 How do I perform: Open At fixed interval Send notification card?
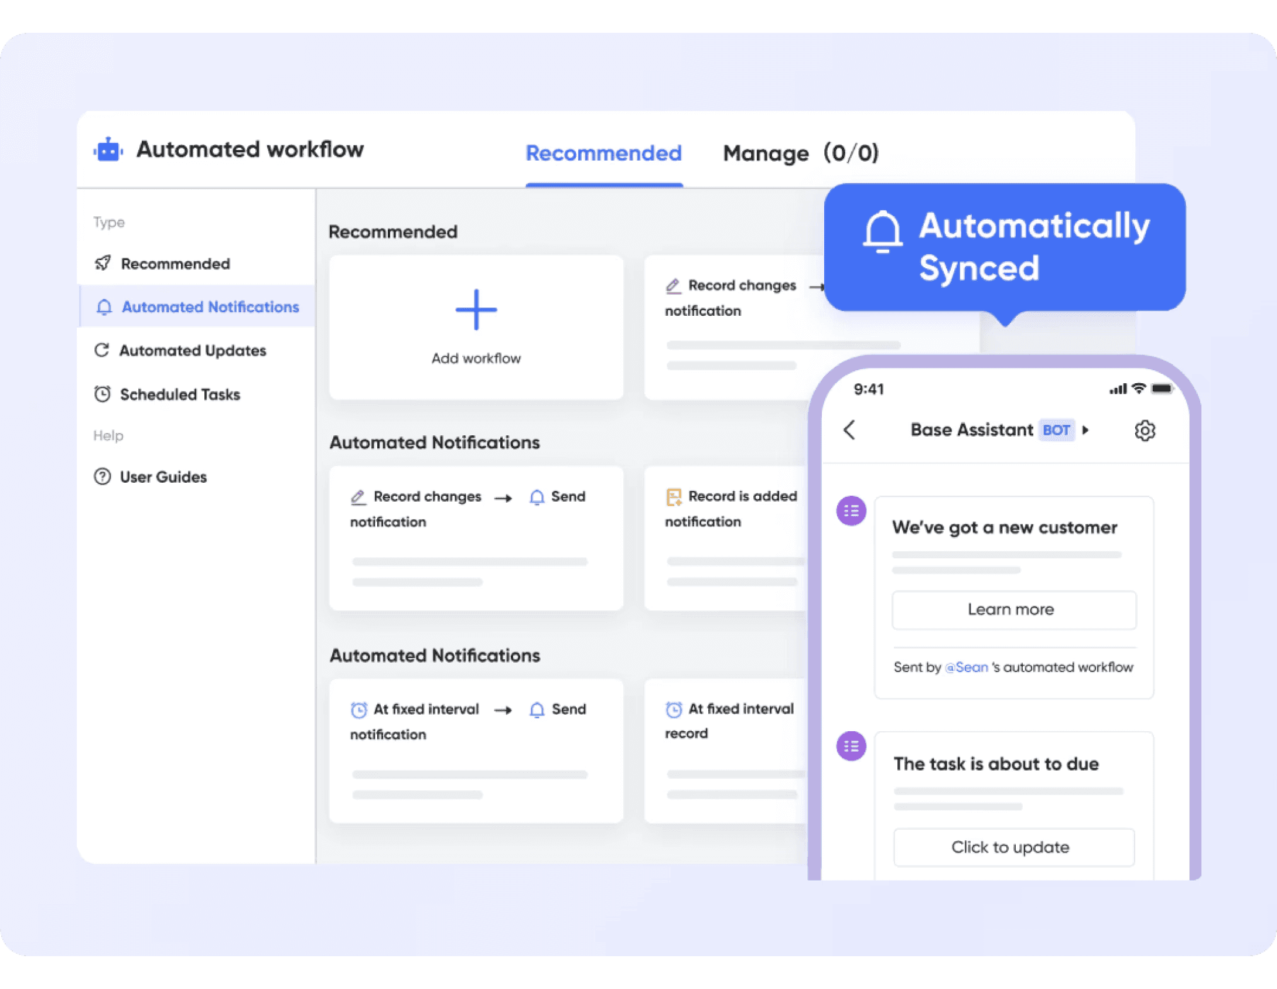click(x=476, y=751)
